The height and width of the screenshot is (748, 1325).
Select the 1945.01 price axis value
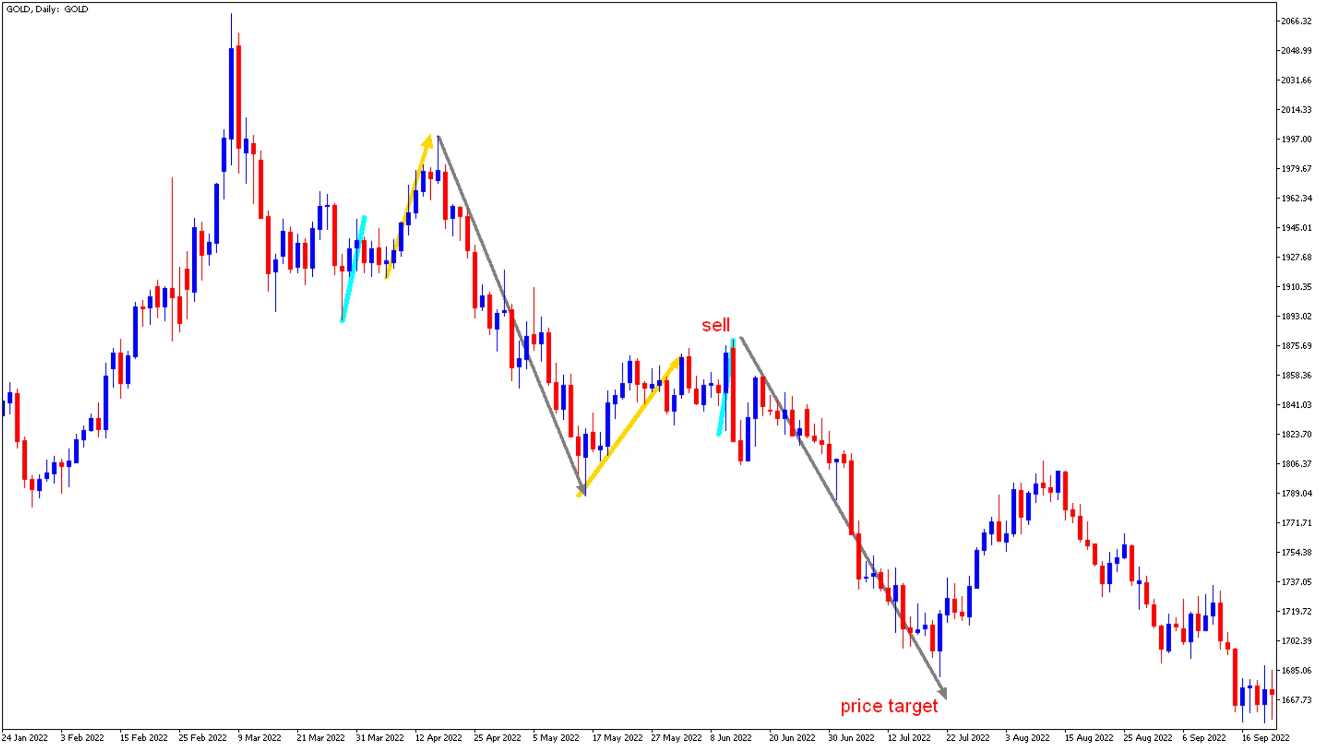1296,228
